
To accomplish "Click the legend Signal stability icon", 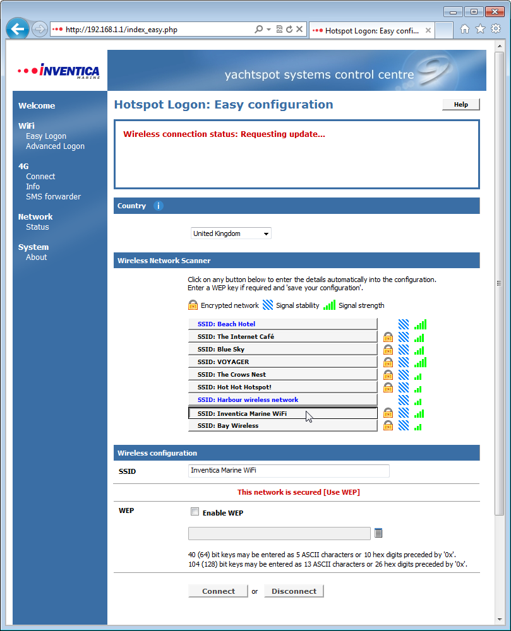I will click(x=268, y=305).
